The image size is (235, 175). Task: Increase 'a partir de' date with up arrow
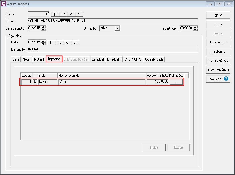[x=195, y=27]
